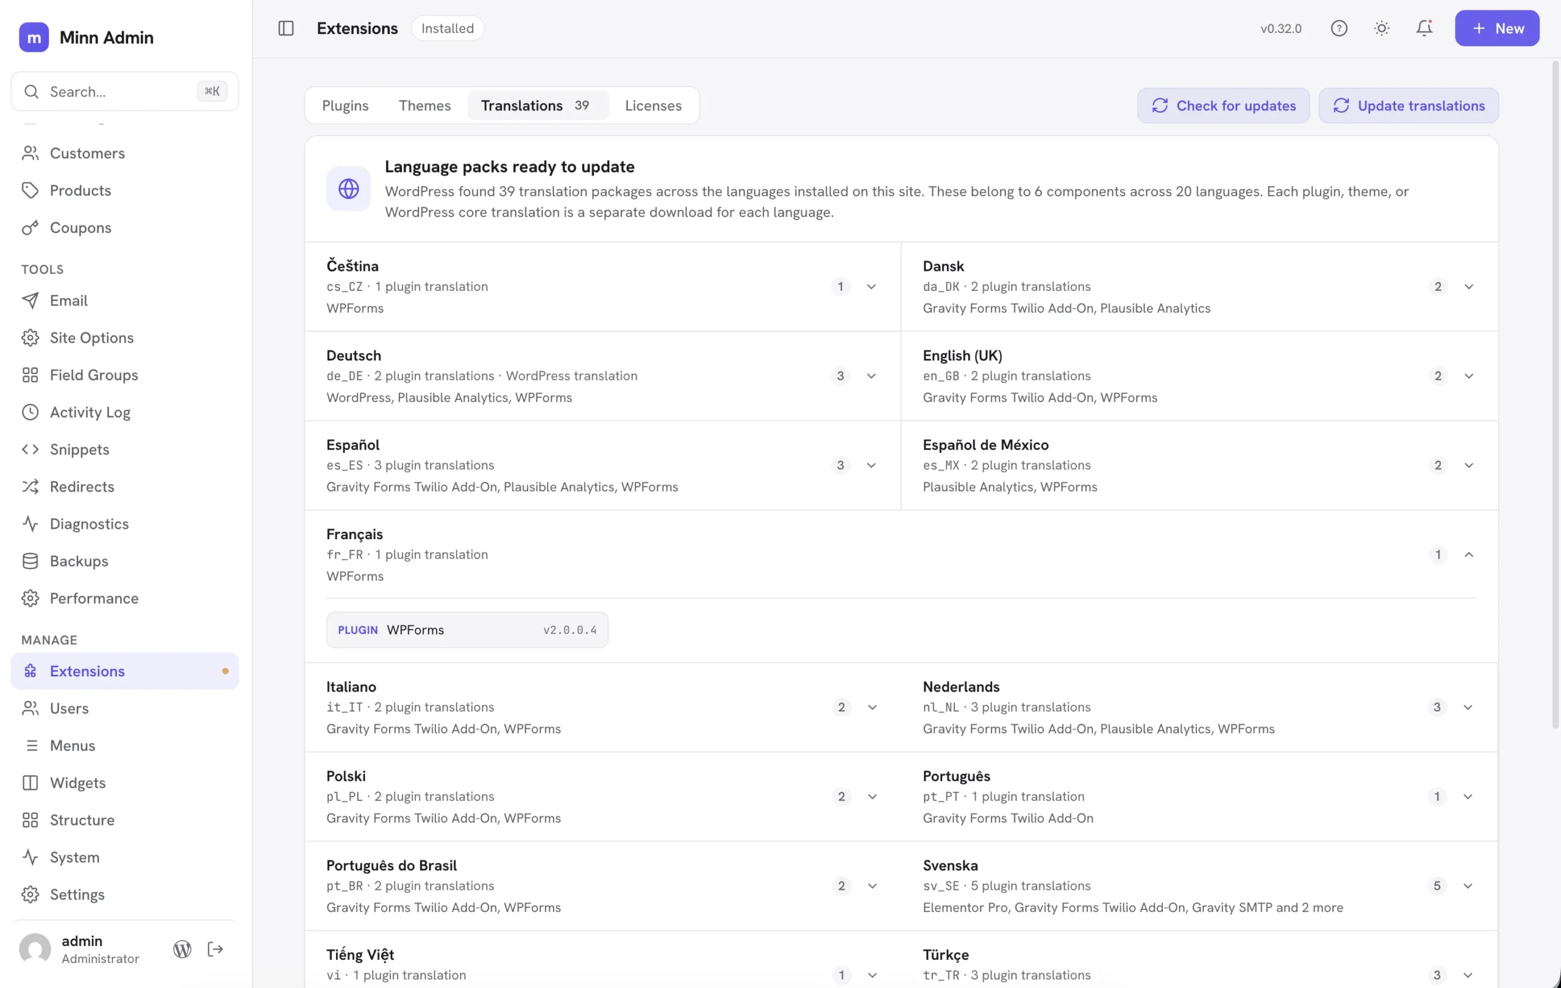Click the log out icon
Screen dimensions: 1561x988
215,950
